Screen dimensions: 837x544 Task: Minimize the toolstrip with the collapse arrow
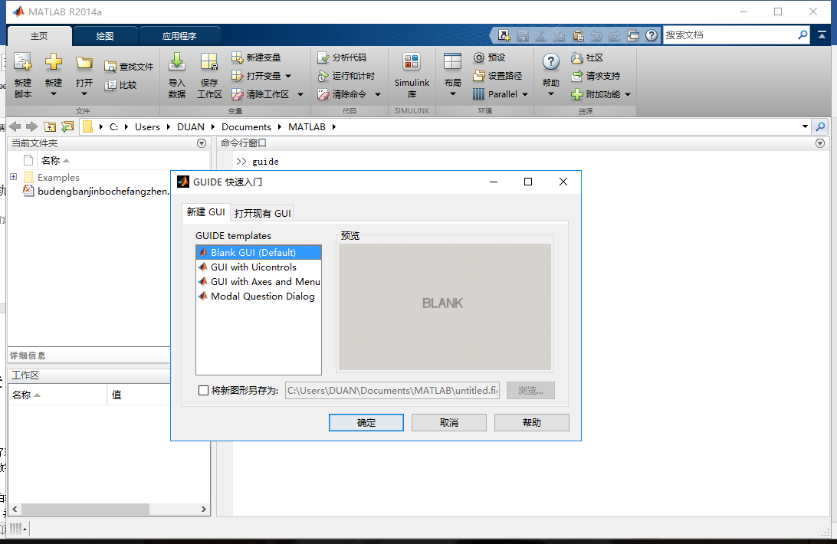[822, 34]
